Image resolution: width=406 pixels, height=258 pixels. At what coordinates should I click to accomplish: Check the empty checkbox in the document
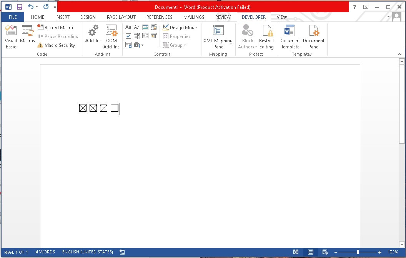point(114,108)
